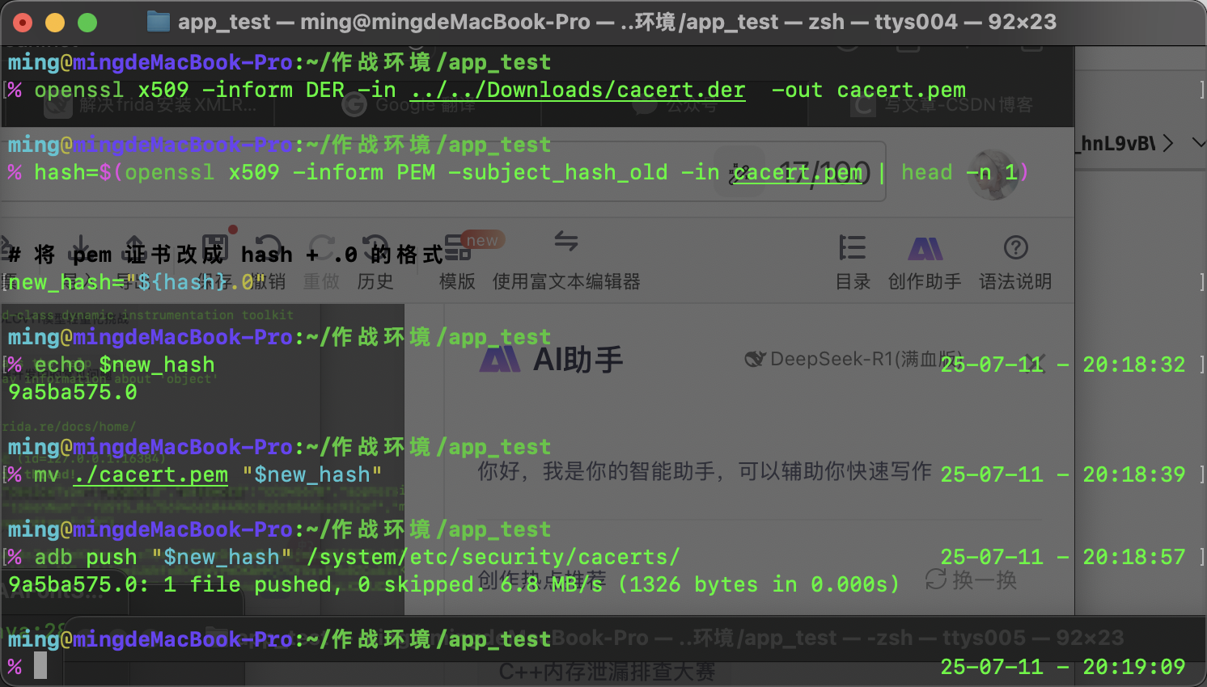Click the right chevron after _hnL9vB\ text
The height and width of the screenshot is (687, 1207).
[x=1167, y=143]
